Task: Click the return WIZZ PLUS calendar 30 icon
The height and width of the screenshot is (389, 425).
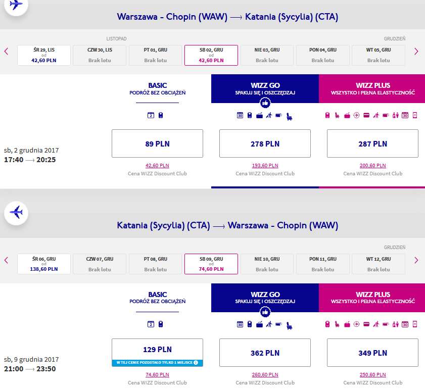Action: click(405, 324)
